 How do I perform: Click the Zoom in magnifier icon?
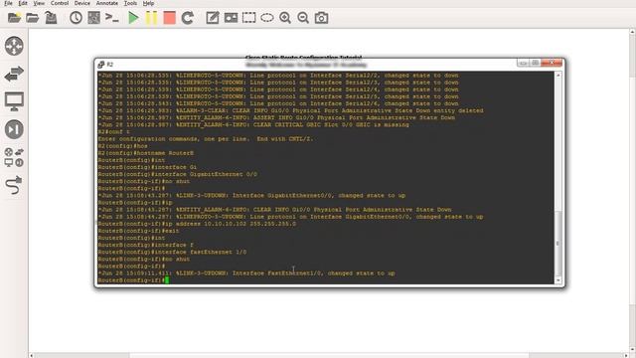285,18
